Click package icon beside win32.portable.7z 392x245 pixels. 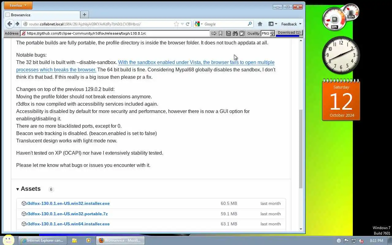coord(24,214)
